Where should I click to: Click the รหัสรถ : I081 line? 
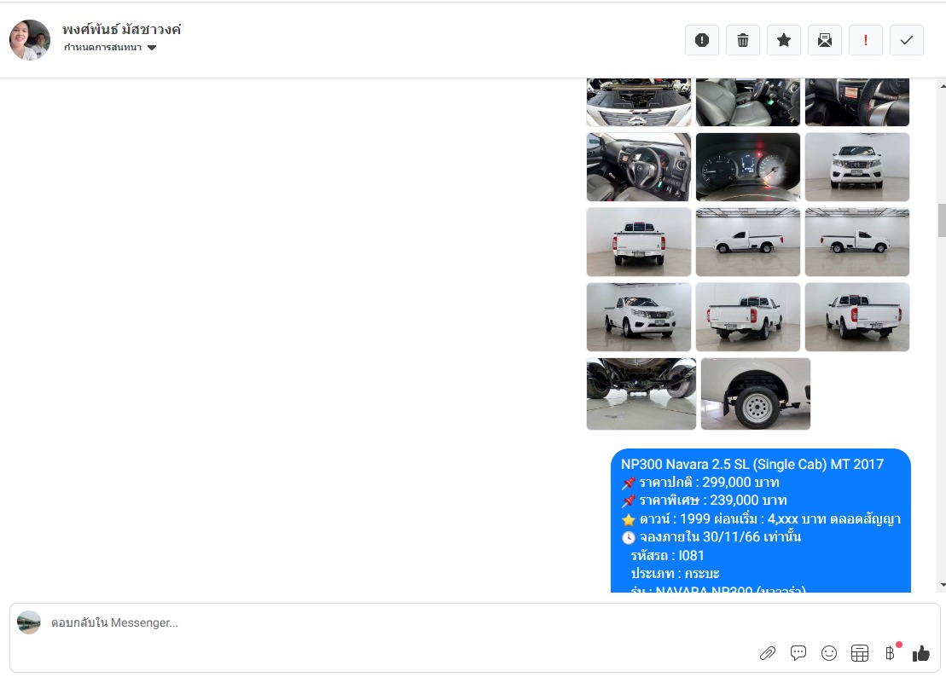pyautogui.click(x=667, y=555)
